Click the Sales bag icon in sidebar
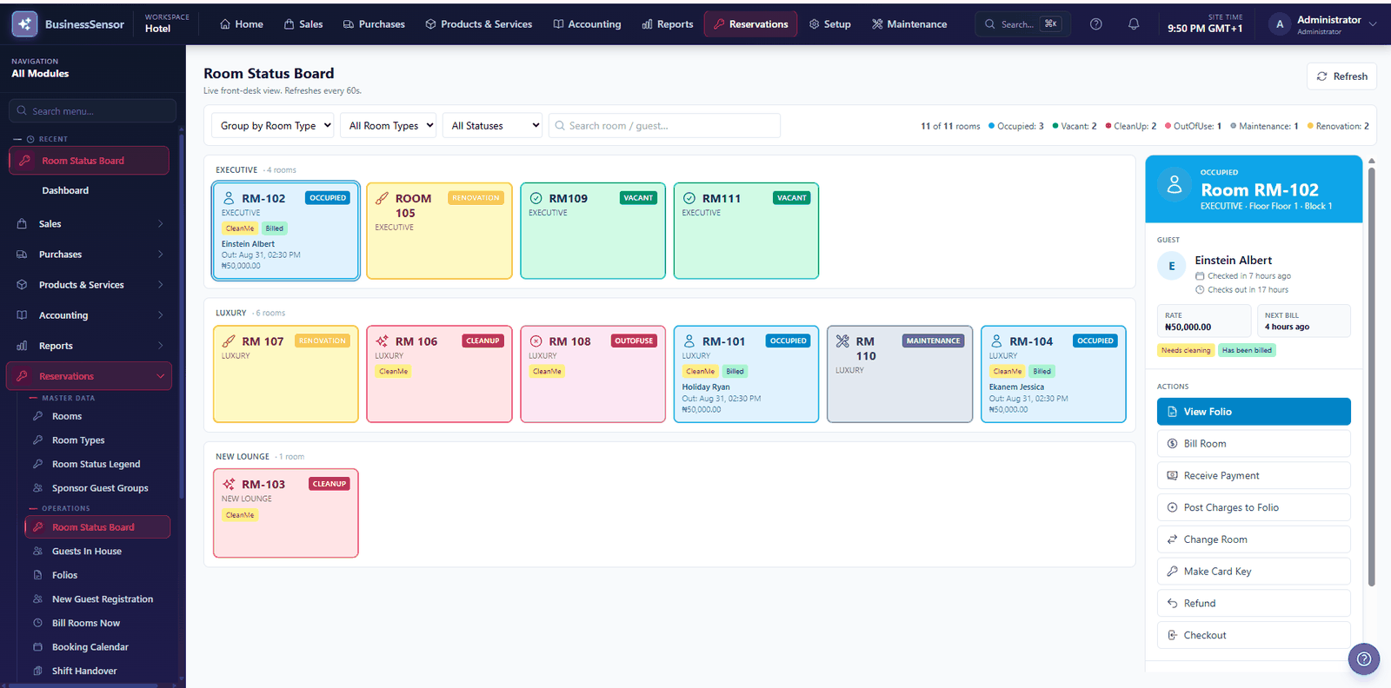The image size is (1391, 688). (22, 224)
